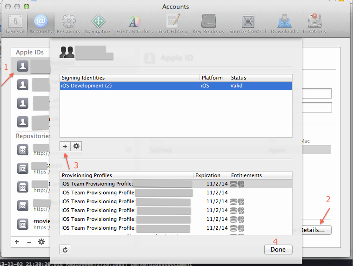Click the team members icon
Image resolution: width=353 pixels, height=266 pixels.
point(67,52)
